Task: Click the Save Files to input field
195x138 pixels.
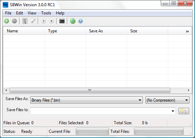Action: point(103,111)
